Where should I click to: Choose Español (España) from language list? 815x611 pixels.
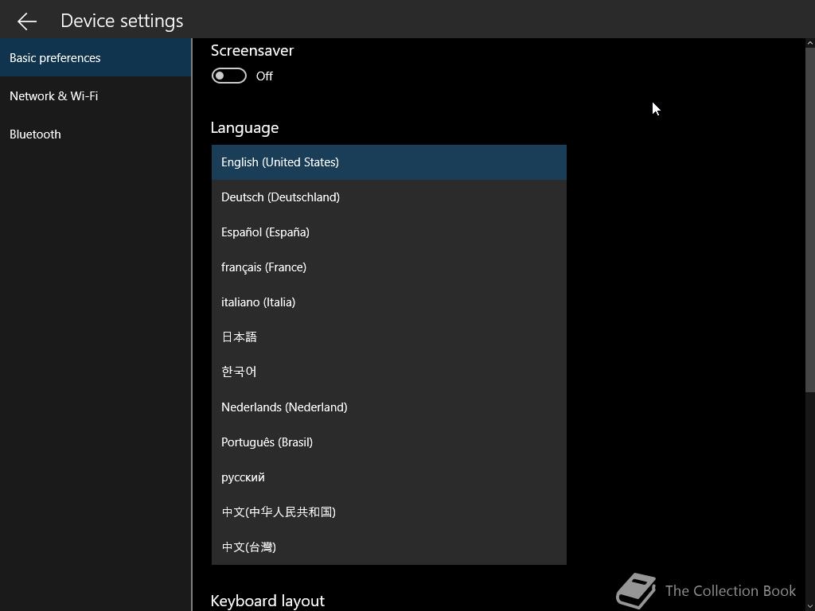(388, 232)
